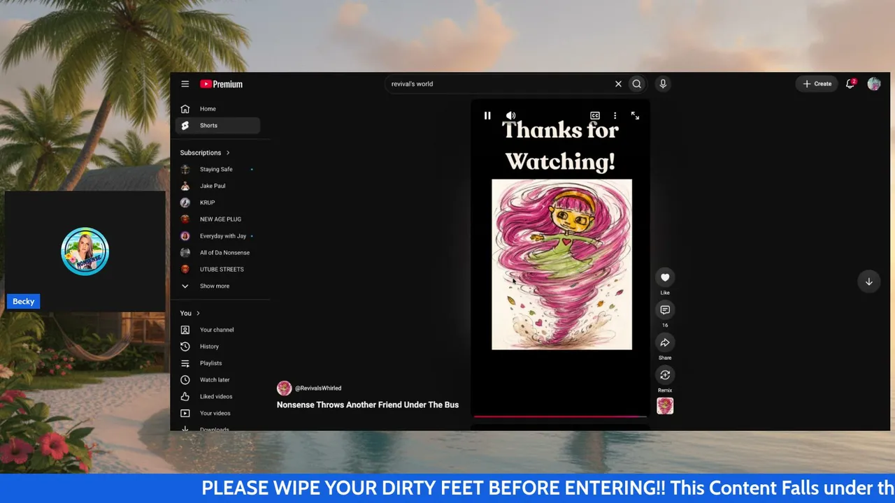Click the YouTube Premium logo
This screenshot has height=503, width=895.
pyautogui.click(x=221, y=84)
